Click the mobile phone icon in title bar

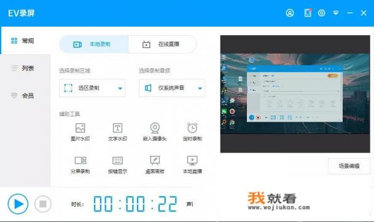(x=308, y=13)
